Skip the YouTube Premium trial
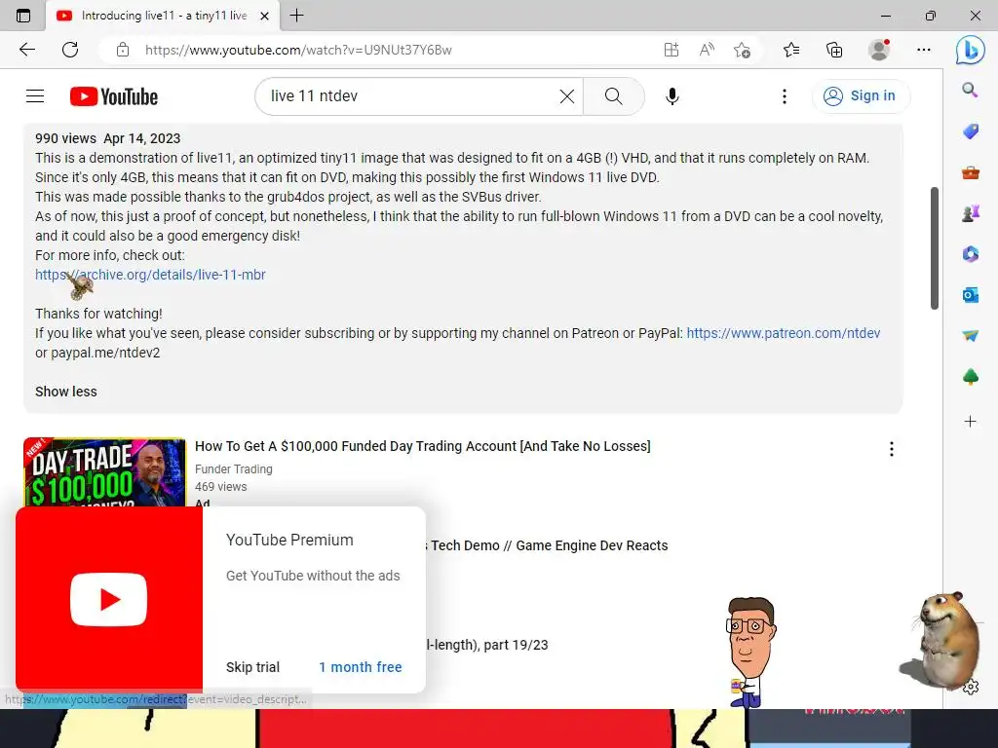The width and height of the screenshot is (998, 748). [252, 667]
